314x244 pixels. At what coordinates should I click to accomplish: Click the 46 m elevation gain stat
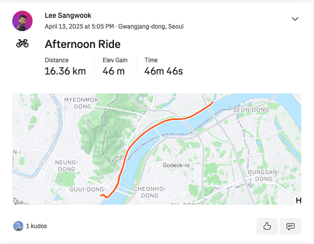click(113, 71)
